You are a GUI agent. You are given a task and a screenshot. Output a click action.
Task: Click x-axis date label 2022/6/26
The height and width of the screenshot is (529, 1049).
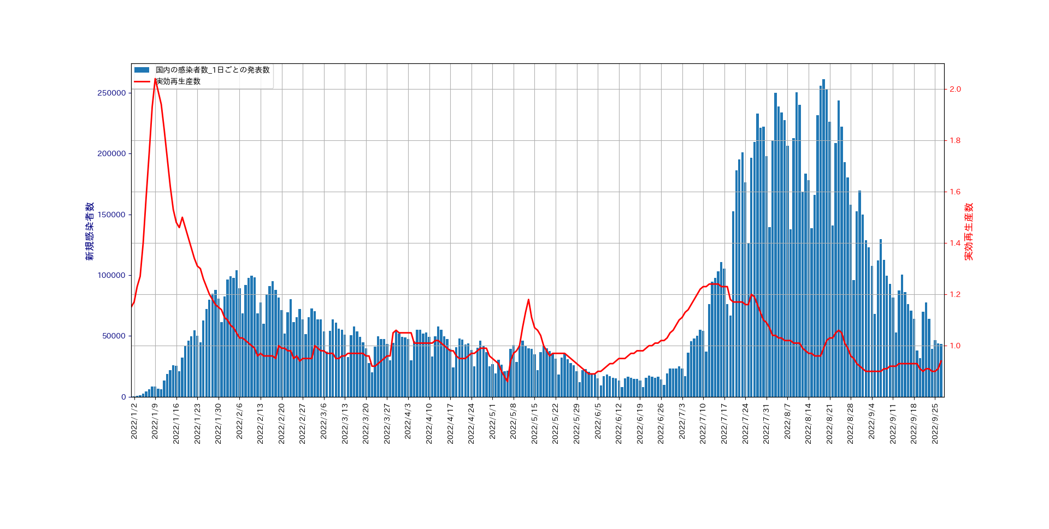661,424
